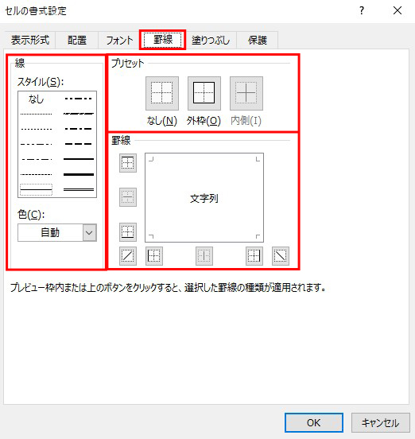Confirm with the OK button

(314, 422)
